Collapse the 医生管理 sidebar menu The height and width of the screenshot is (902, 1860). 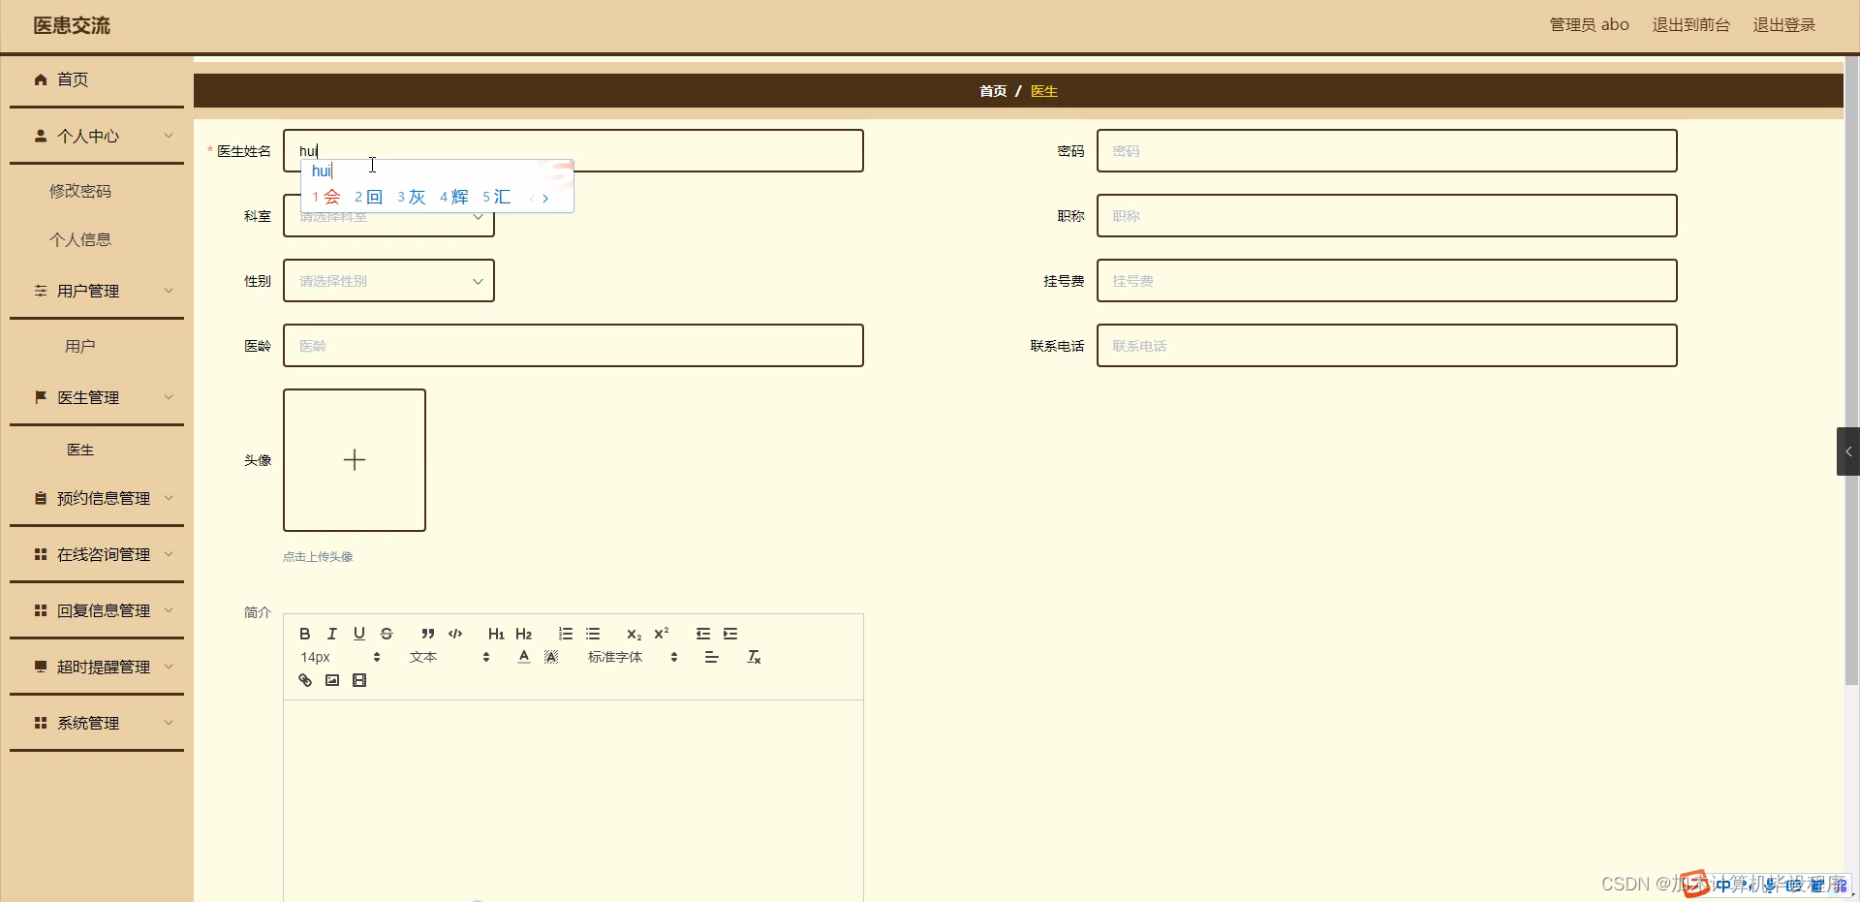(97, 397)
